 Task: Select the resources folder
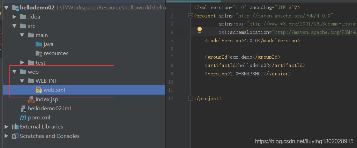pos(56,53)
